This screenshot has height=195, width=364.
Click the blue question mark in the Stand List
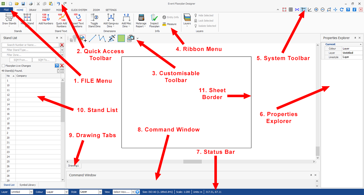57,66
